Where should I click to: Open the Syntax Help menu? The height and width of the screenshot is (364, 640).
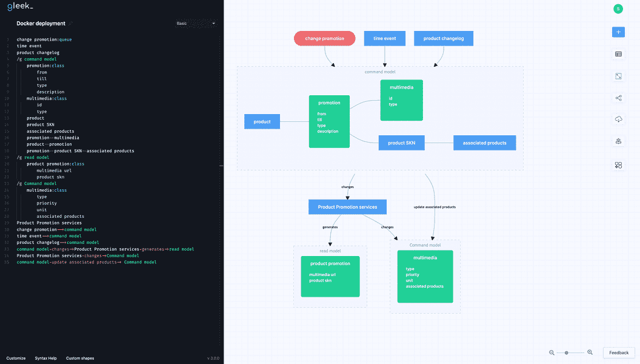[45, 358]
